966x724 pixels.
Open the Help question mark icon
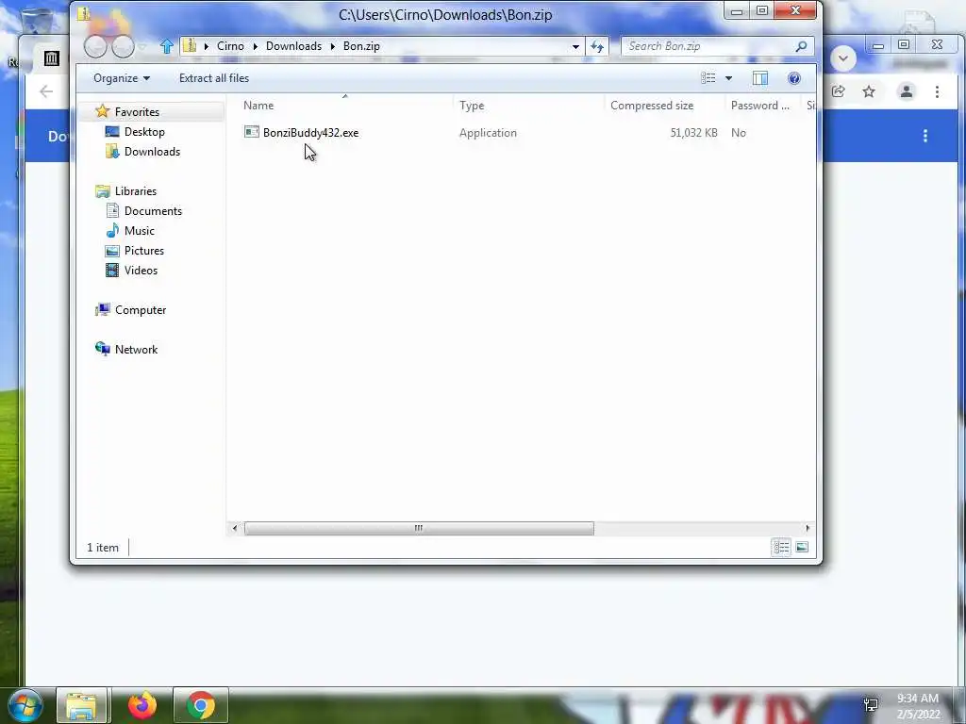[794, 78]
